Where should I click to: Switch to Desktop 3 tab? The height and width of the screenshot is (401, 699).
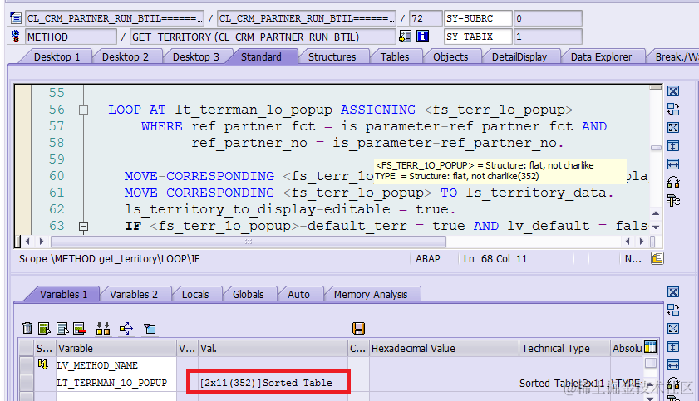coord(195,57)
